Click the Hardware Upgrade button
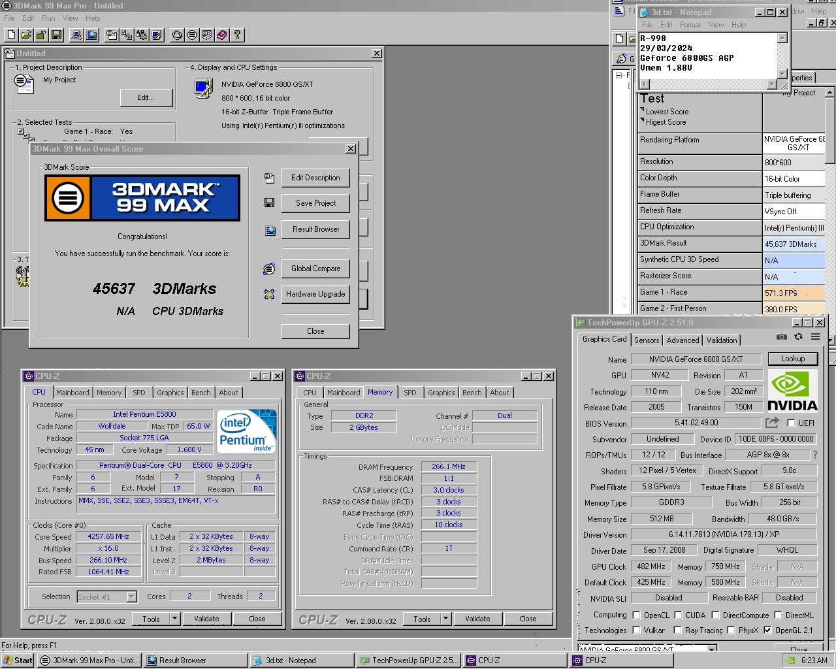The width and height of the screenshot is (836, 669). click(315, 294)
